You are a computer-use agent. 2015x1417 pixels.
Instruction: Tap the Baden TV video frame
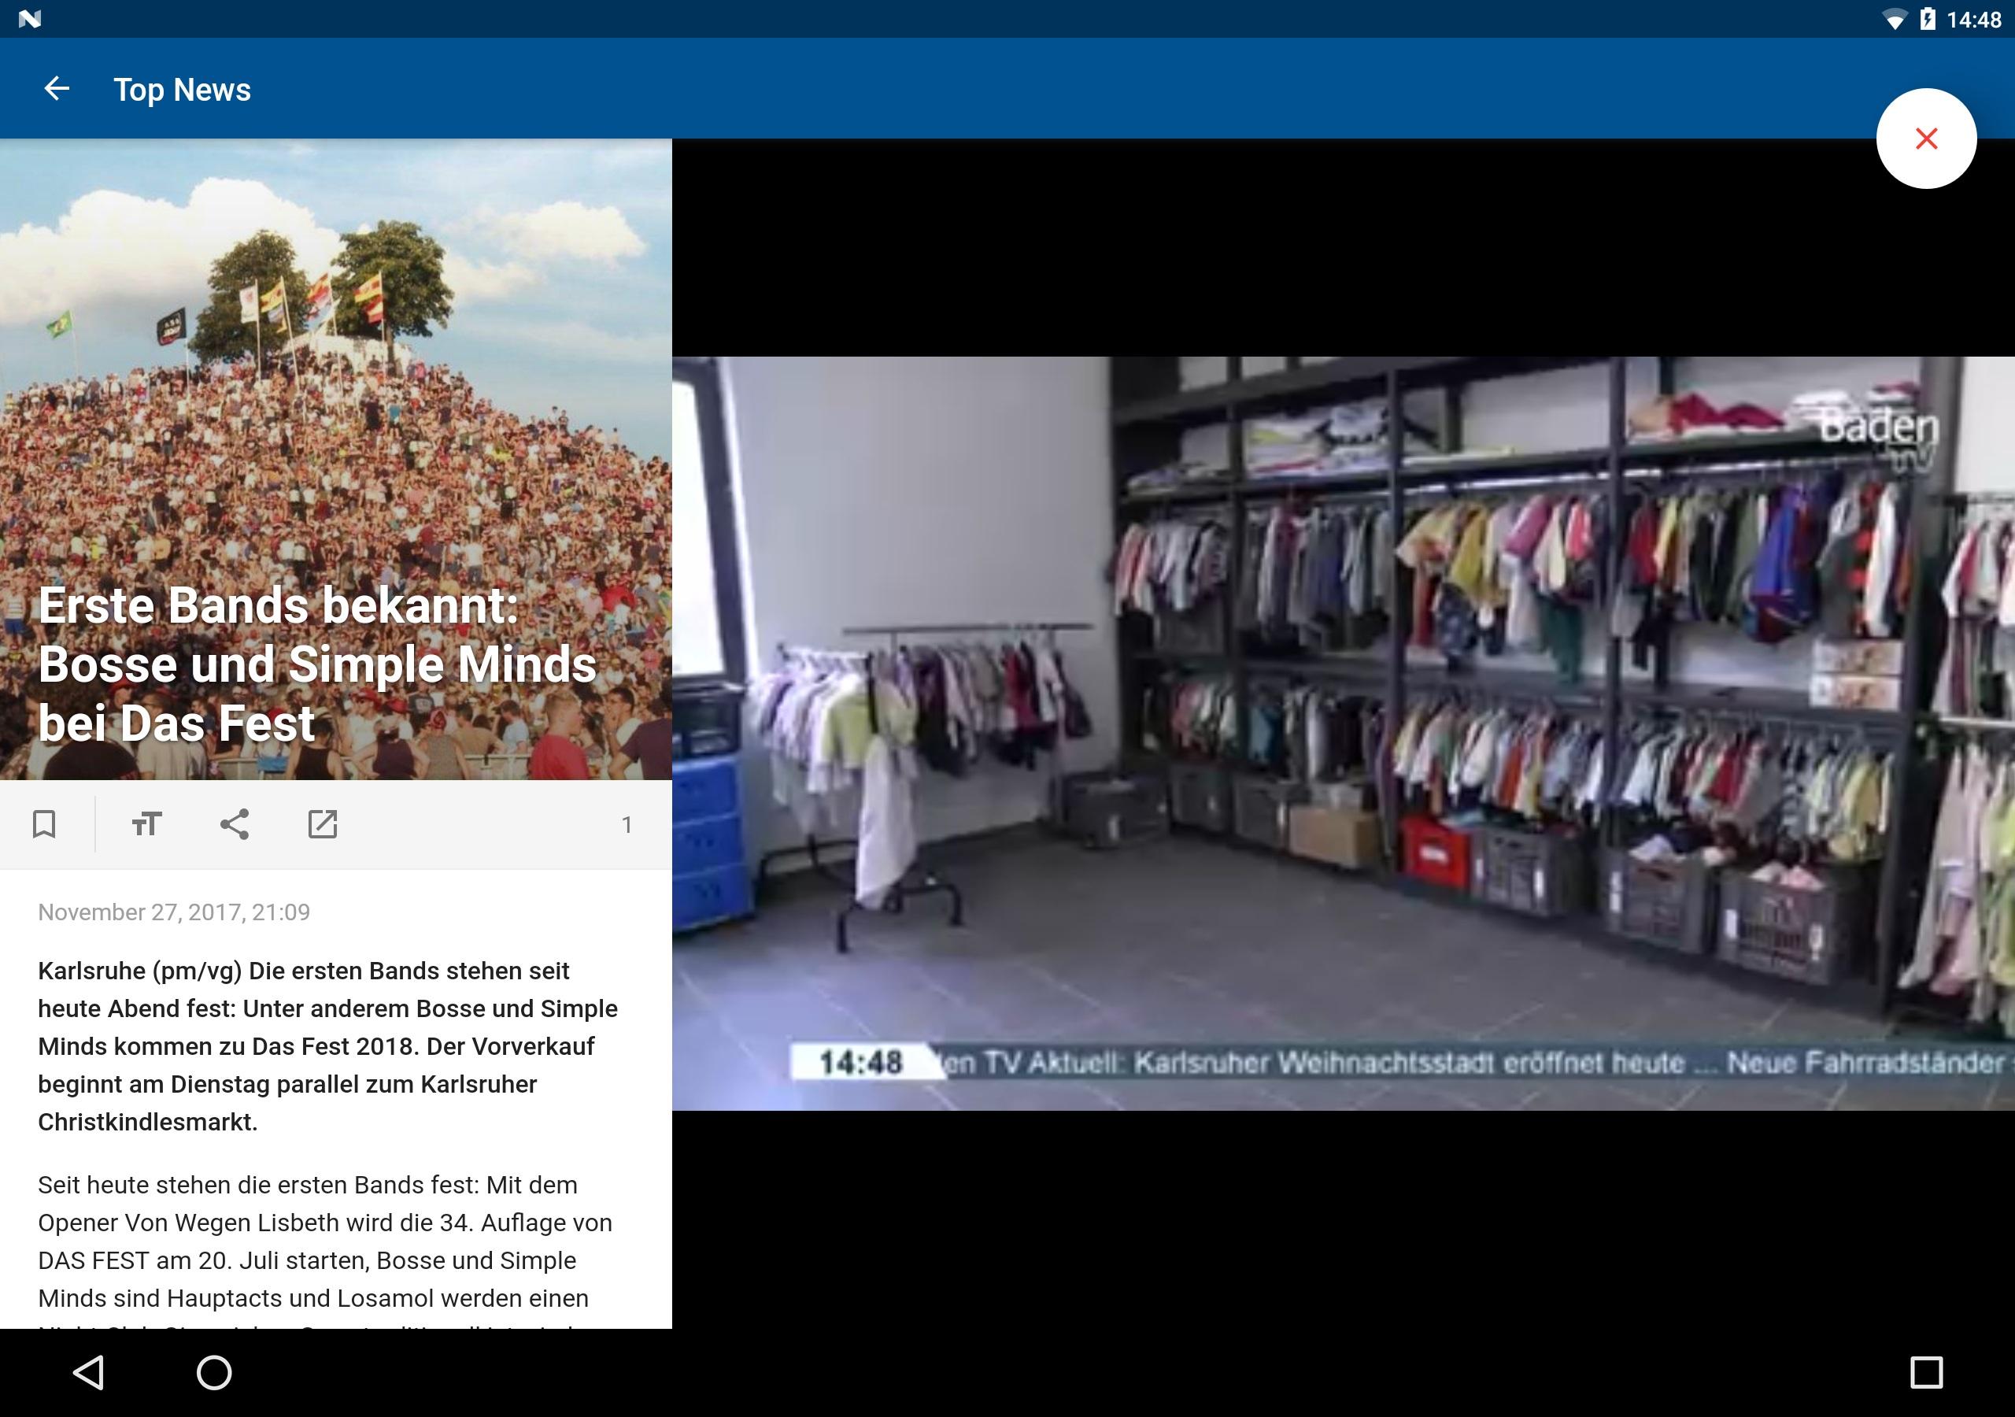[x=1343, y=702]
